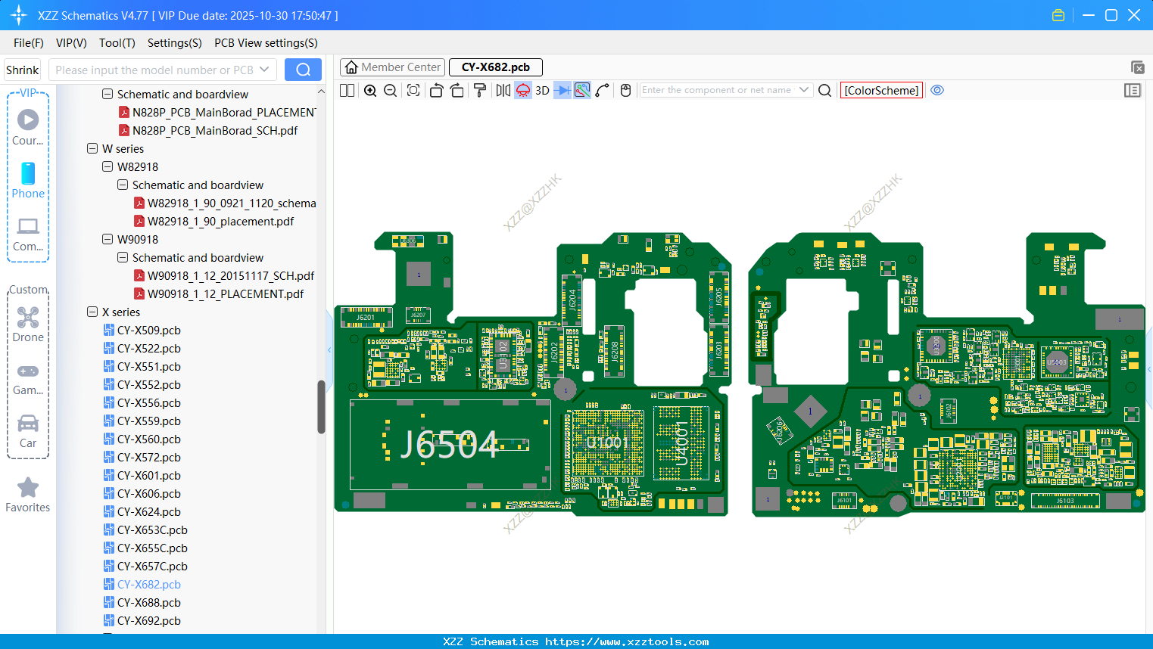The image size is (1153, 649).
Task: Toggle the right side panel layout icon
Action: [x=1132, y=91]
